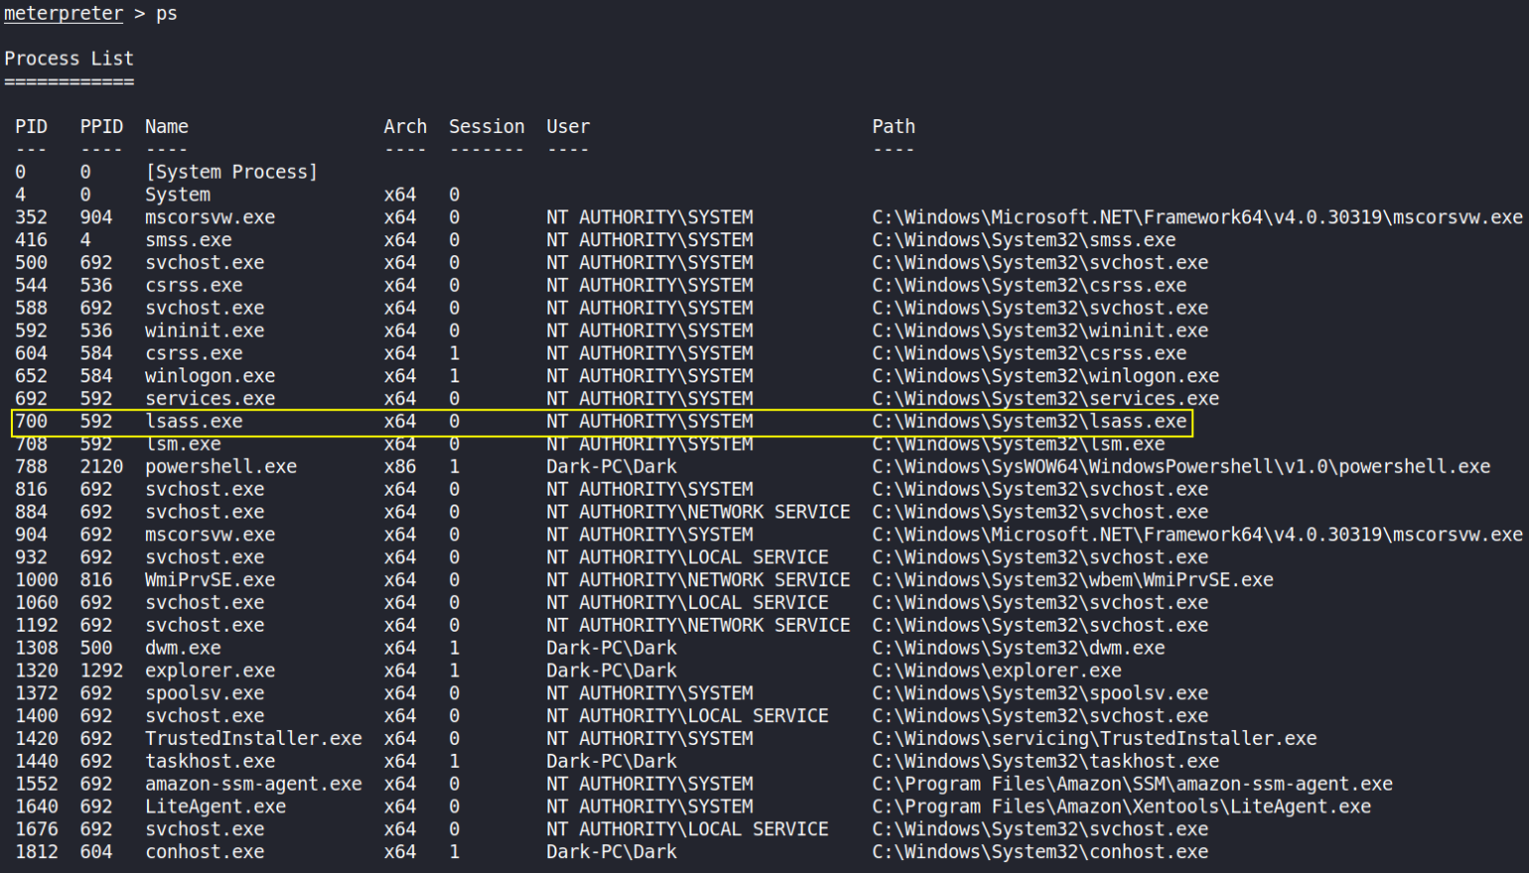
Task: Click the winlogon.exe process name
Action: [210, 376]
